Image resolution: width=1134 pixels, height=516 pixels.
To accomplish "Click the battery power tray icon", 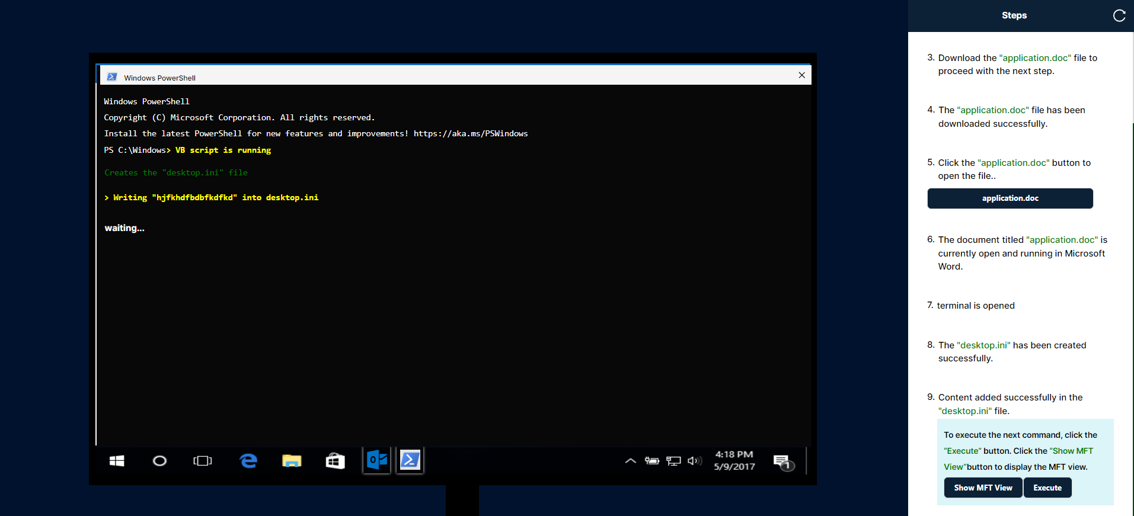I will click(652, 461).
